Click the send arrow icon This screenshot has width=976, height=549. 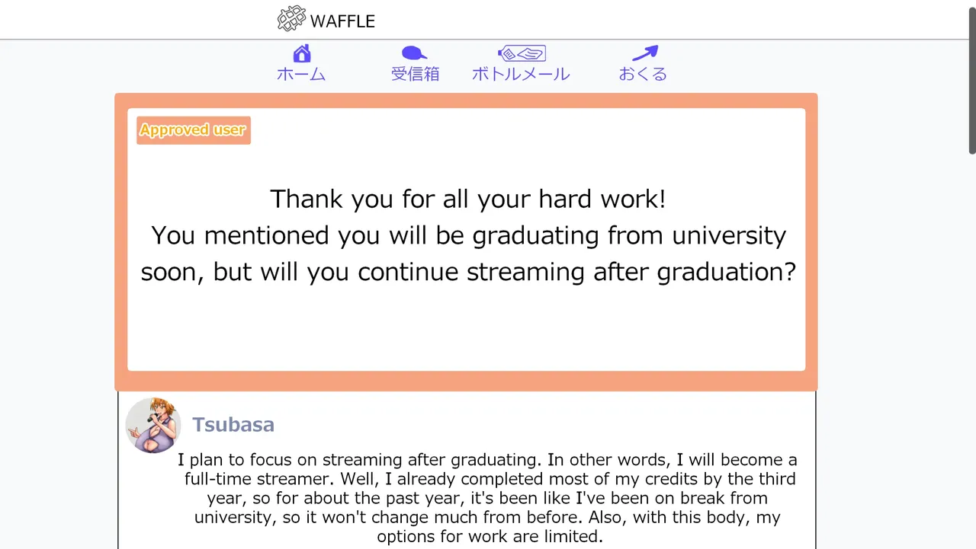pos(644,53)
